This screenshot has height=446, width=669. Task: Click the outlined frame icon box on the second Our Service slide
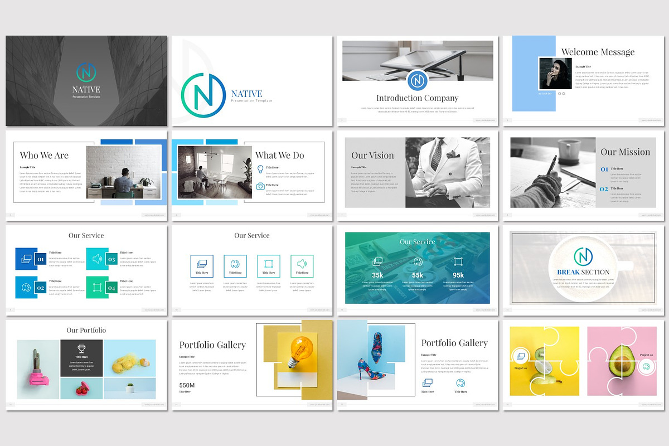click(269, 266)
